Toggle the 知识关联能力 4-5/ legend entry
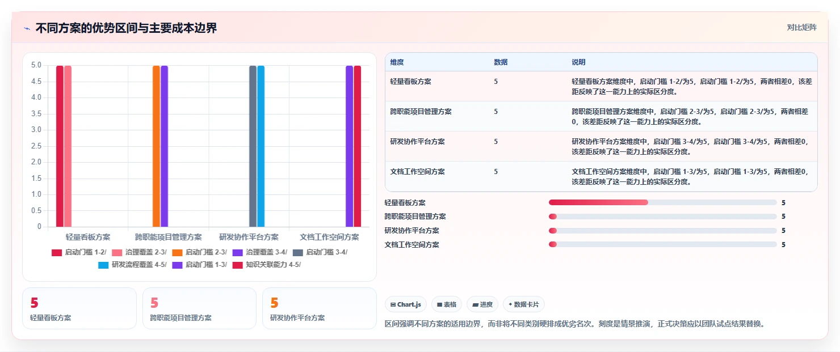Image resolution: width=840 pixels, height=352 pixels. (x=267, y=265)
